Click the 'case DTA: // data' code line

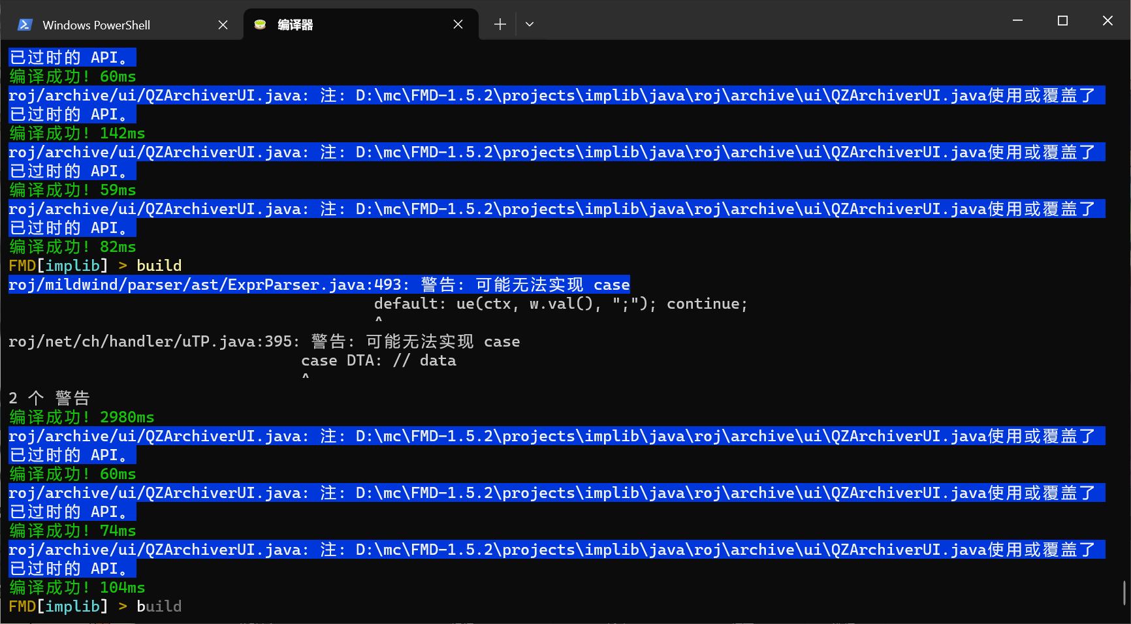[x=379, y=360]
